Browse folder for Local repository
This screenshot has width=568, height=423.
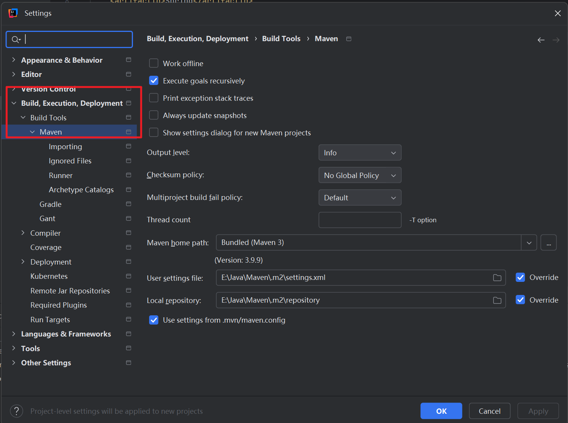497,300
